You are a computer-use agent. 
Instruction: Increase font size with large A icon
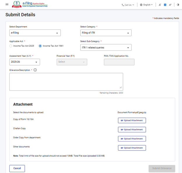[170, 5]
